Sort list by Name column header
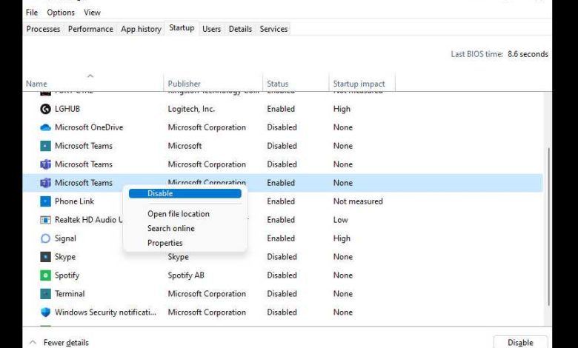The image size is (578, 348). 36,84
